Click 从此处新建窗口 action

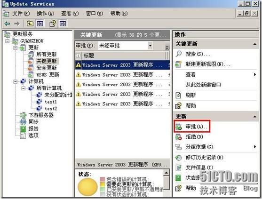coord(203,85)
